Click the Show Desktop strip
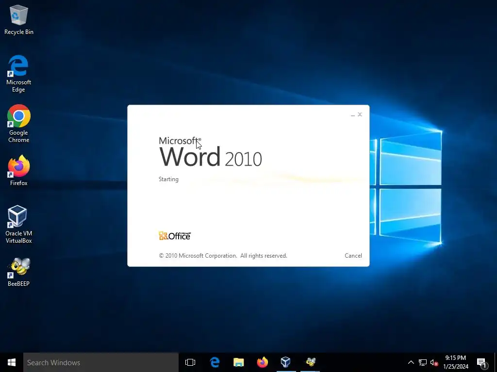This screenshot has height=372, width=497. pos(496,362)
